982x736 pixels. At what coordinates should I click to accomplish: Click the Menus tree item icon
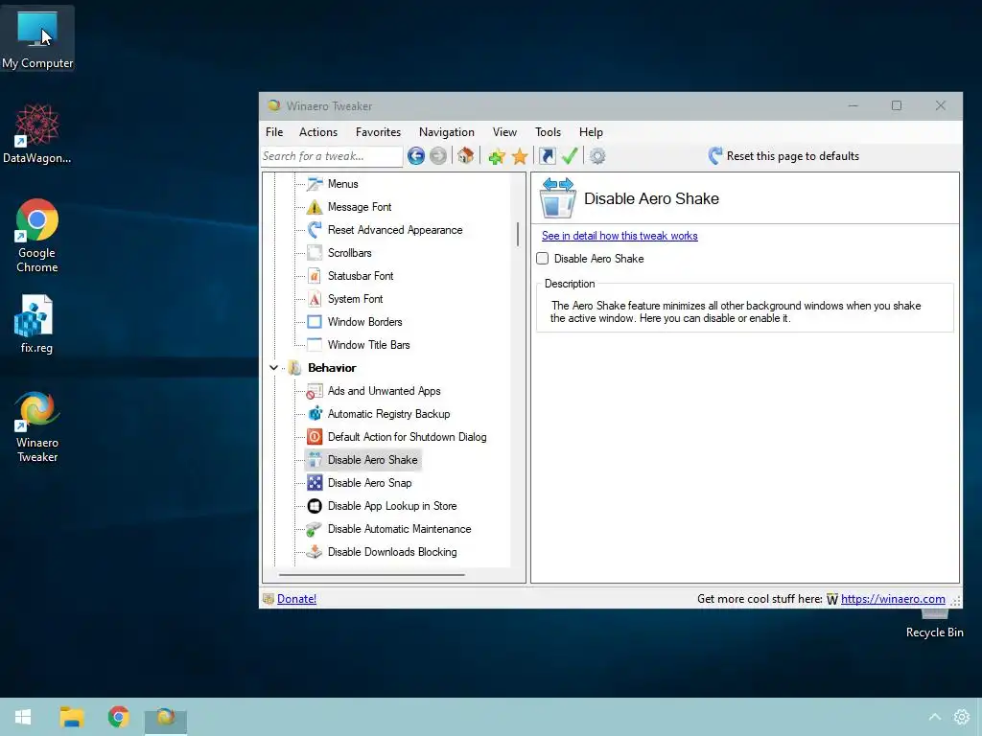click(315, 184)
